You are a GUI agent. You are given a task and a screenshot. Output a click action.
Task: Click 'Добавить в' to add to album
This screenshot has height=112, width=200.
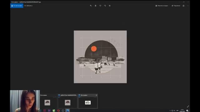[28, 6]
